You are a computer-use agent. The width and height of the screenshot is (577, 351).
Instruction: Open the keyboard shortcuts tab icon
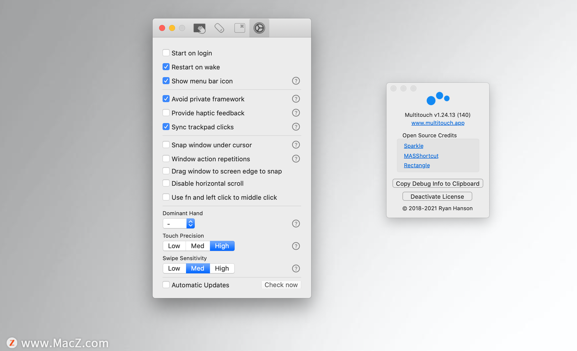240,28
